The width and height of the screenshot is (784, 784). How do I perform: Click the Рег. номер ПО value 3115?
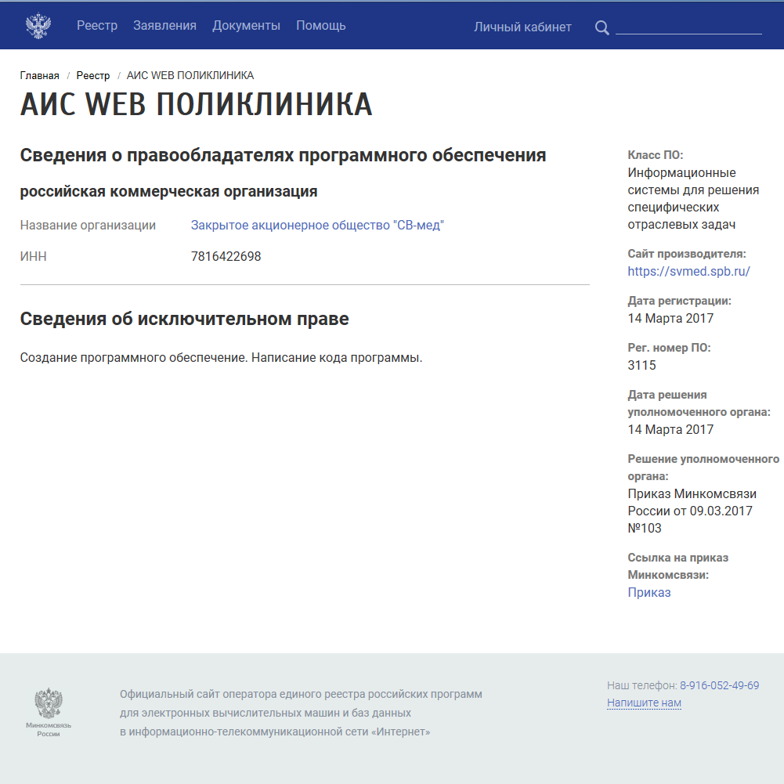click(641, 366)
